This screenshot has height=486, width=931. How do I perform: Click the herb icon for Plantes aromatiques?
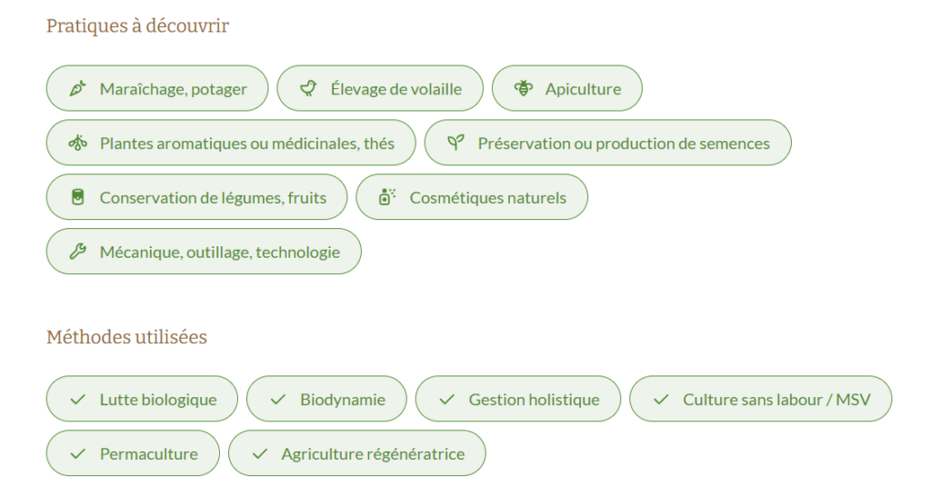coord(78,143)
